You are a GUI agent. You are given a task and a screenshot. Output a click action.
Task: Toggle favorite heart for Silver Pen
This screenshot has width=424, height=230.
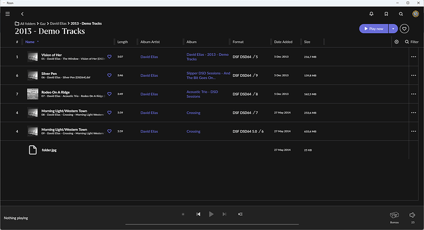pyautogui.click(x=109, y=75)
